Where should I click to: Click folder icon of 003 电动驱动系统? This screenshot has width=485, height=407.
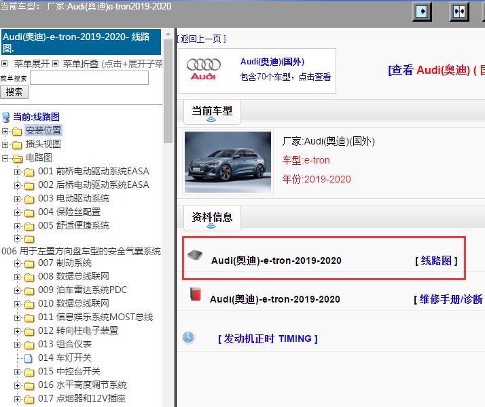click(x=29, y=199)
